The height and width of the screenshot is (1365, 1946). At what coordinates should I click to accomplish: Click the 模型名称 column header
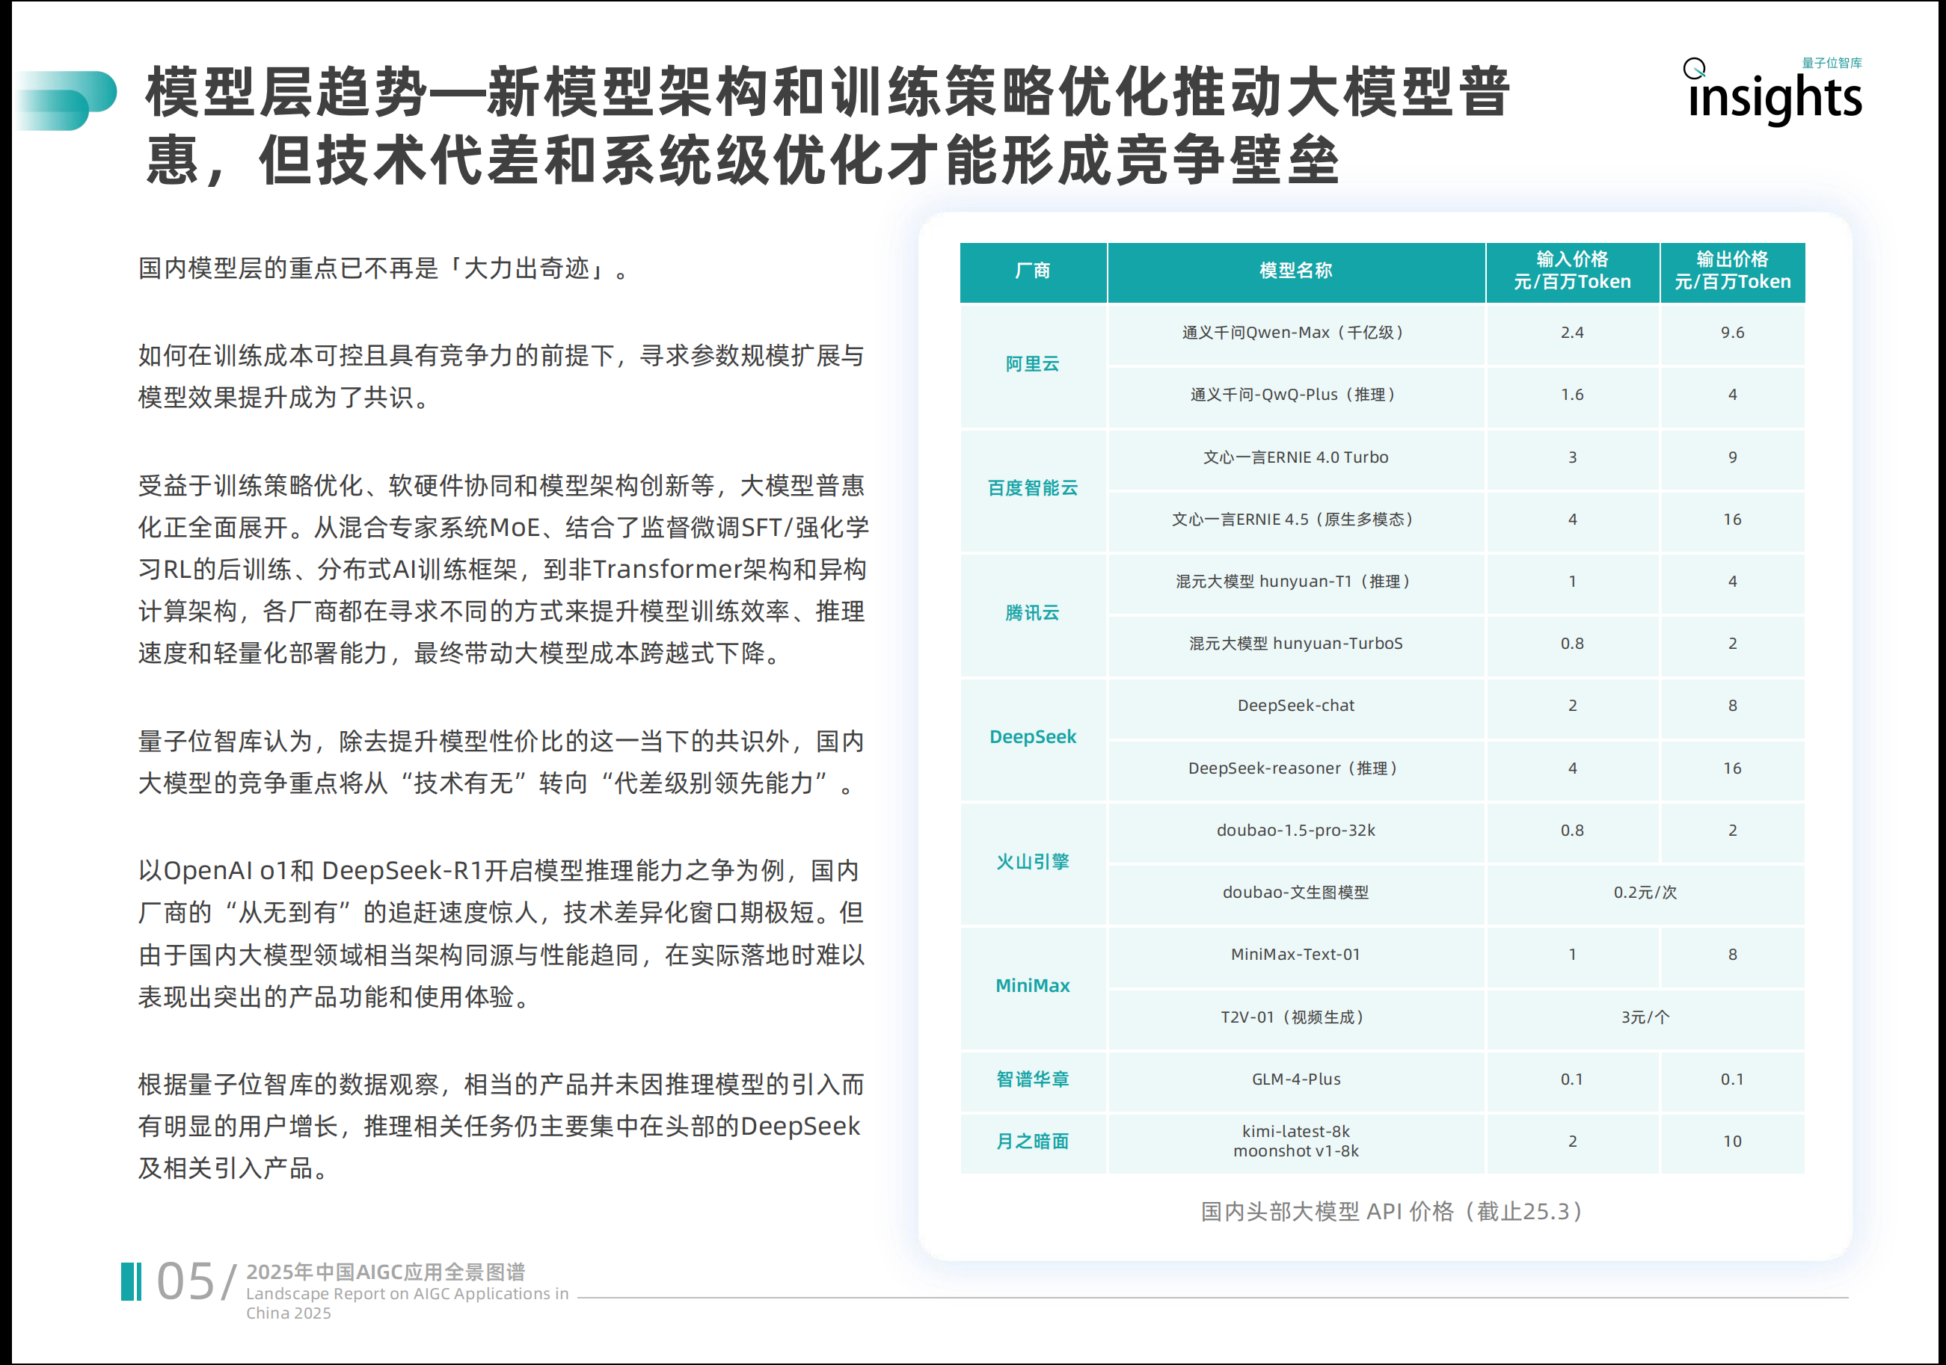tap(1296, 271)
